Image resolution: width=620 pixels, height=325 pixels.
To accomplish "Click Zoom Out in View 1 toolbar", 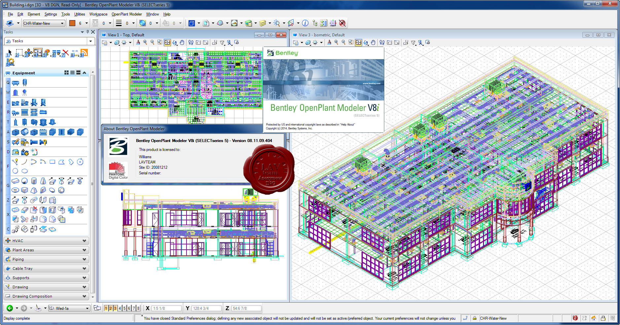I will click(x=152, y=42).
